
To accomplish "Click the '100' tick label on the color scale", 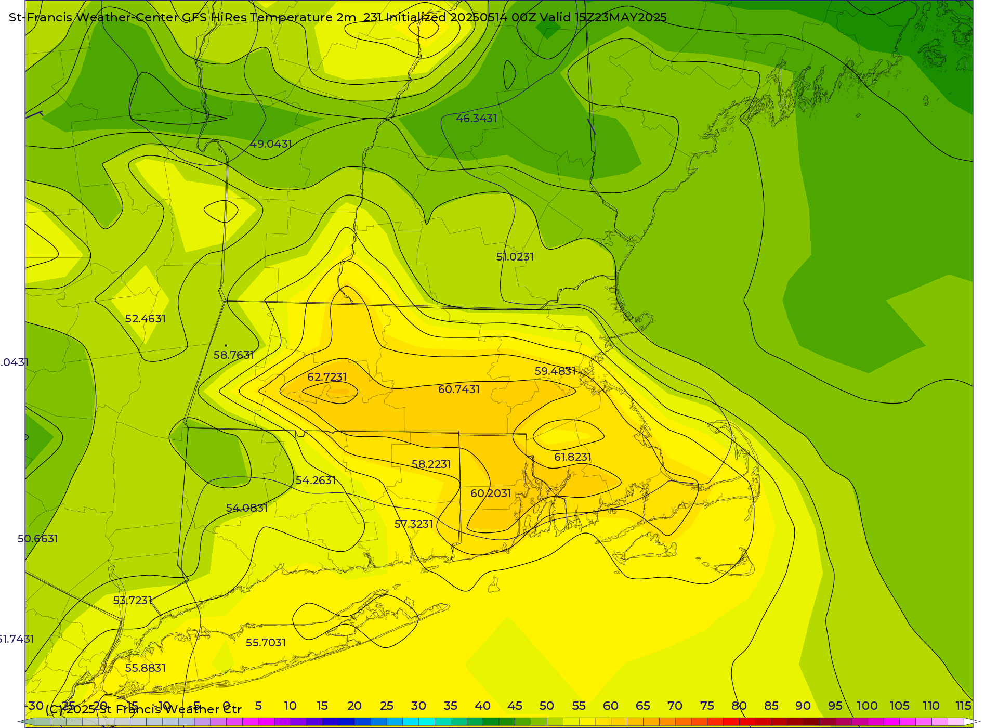I will (868, 706).
